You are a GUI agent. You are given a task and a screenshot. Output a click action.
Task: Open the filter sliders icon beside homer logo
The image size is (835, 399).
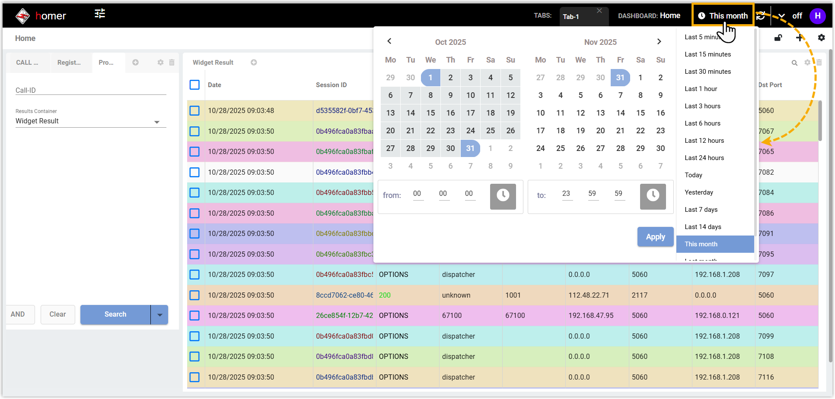(100, 14)
